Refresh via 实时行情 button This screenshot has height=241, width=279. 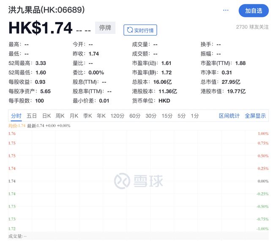(140, 30)
